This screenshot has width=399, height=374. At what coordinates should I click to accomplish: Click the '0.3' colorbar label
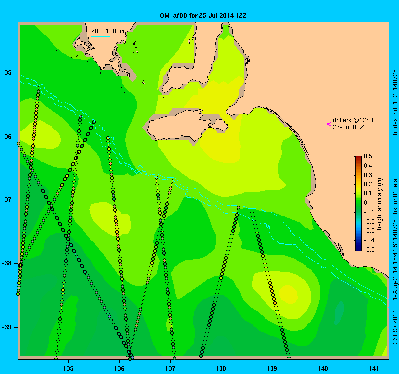coord(368,175)
